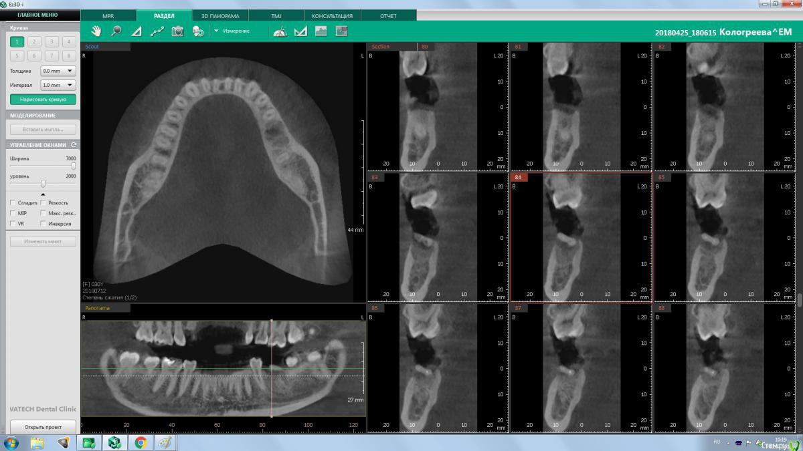Viewport: 803px width, 451px height.
Task: Click the Нарисовать кривую button
Action: pyautogui.click(x=43, y=100)
